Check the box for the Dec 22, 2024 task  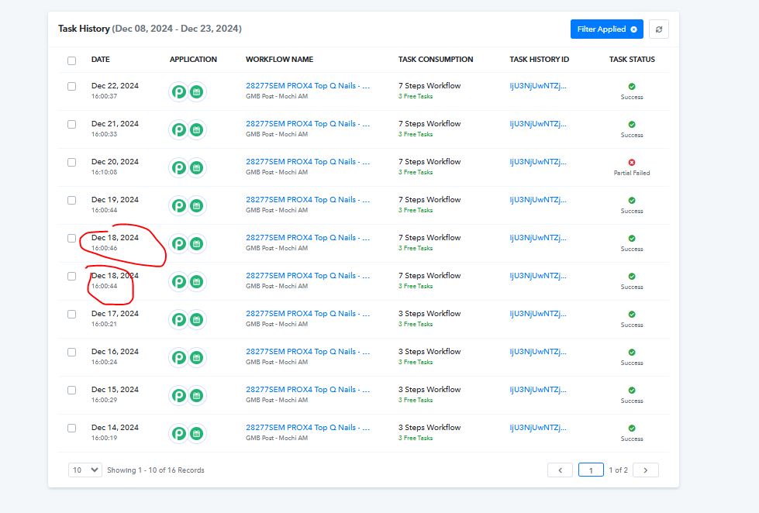71,86
